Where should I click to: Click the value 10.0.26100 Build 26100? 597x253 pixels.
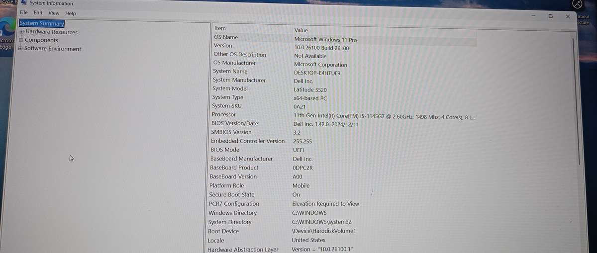coord(321,48)
